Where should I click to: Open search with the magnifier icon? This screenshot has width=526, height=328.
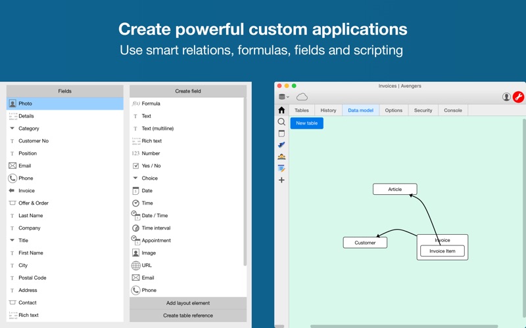(x=281, y=122)
